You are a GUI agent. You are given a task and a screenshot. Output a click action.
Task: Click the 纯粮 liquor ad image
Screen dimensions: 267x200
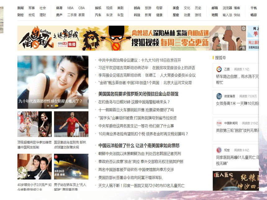(236, 181)
